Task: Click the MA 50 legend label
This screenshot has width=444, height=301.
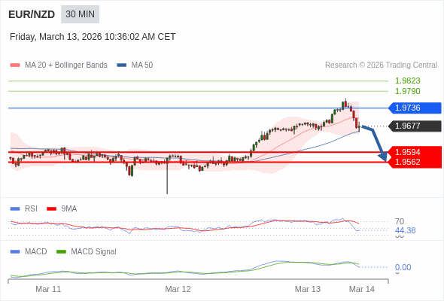Action: click(x=142, y=65)
